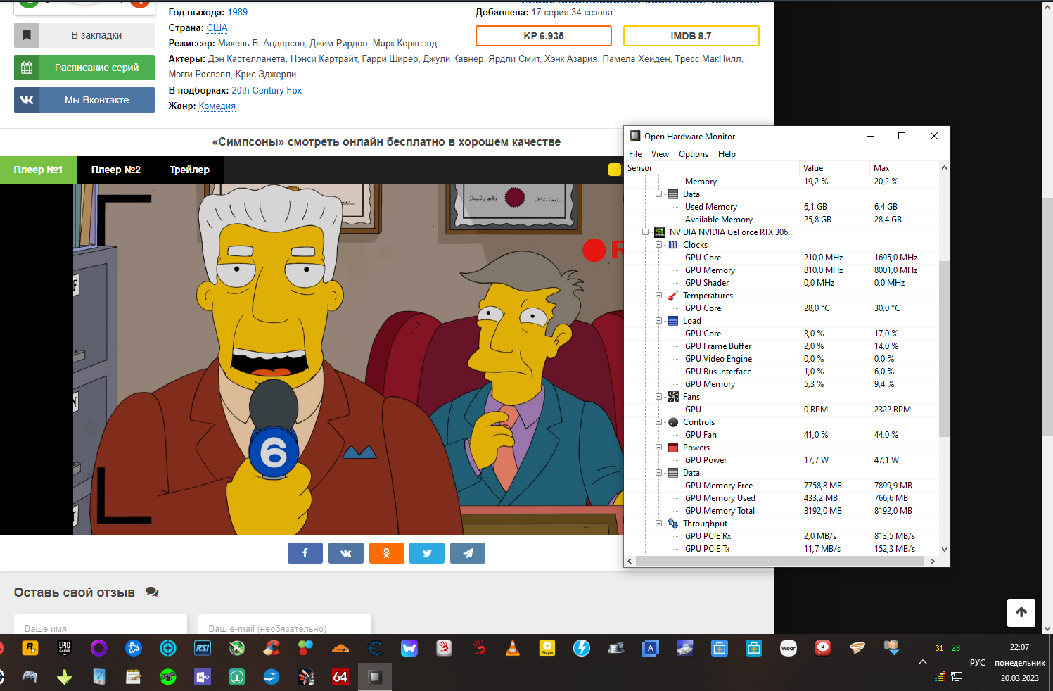This screenshot has width=1053, height=691.
Task: Share the page on Odnoklassniki
Action: click(387, 553)
